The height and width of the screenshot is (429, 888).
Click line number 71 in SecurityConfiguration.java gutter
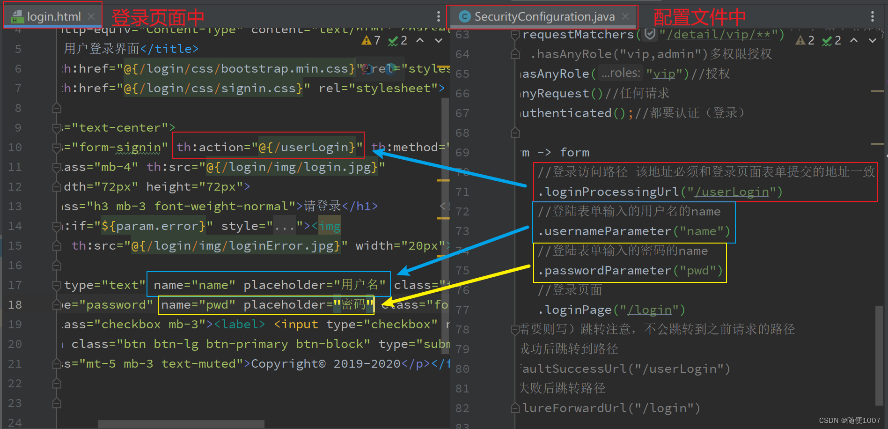pos(462,192)
